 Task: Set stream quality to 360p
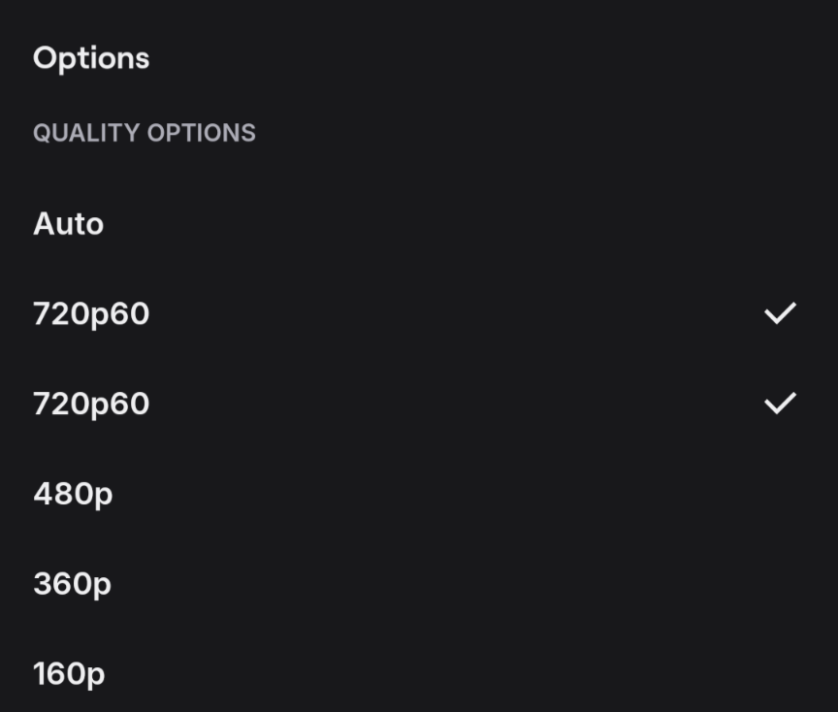click(x=72, y=584)
